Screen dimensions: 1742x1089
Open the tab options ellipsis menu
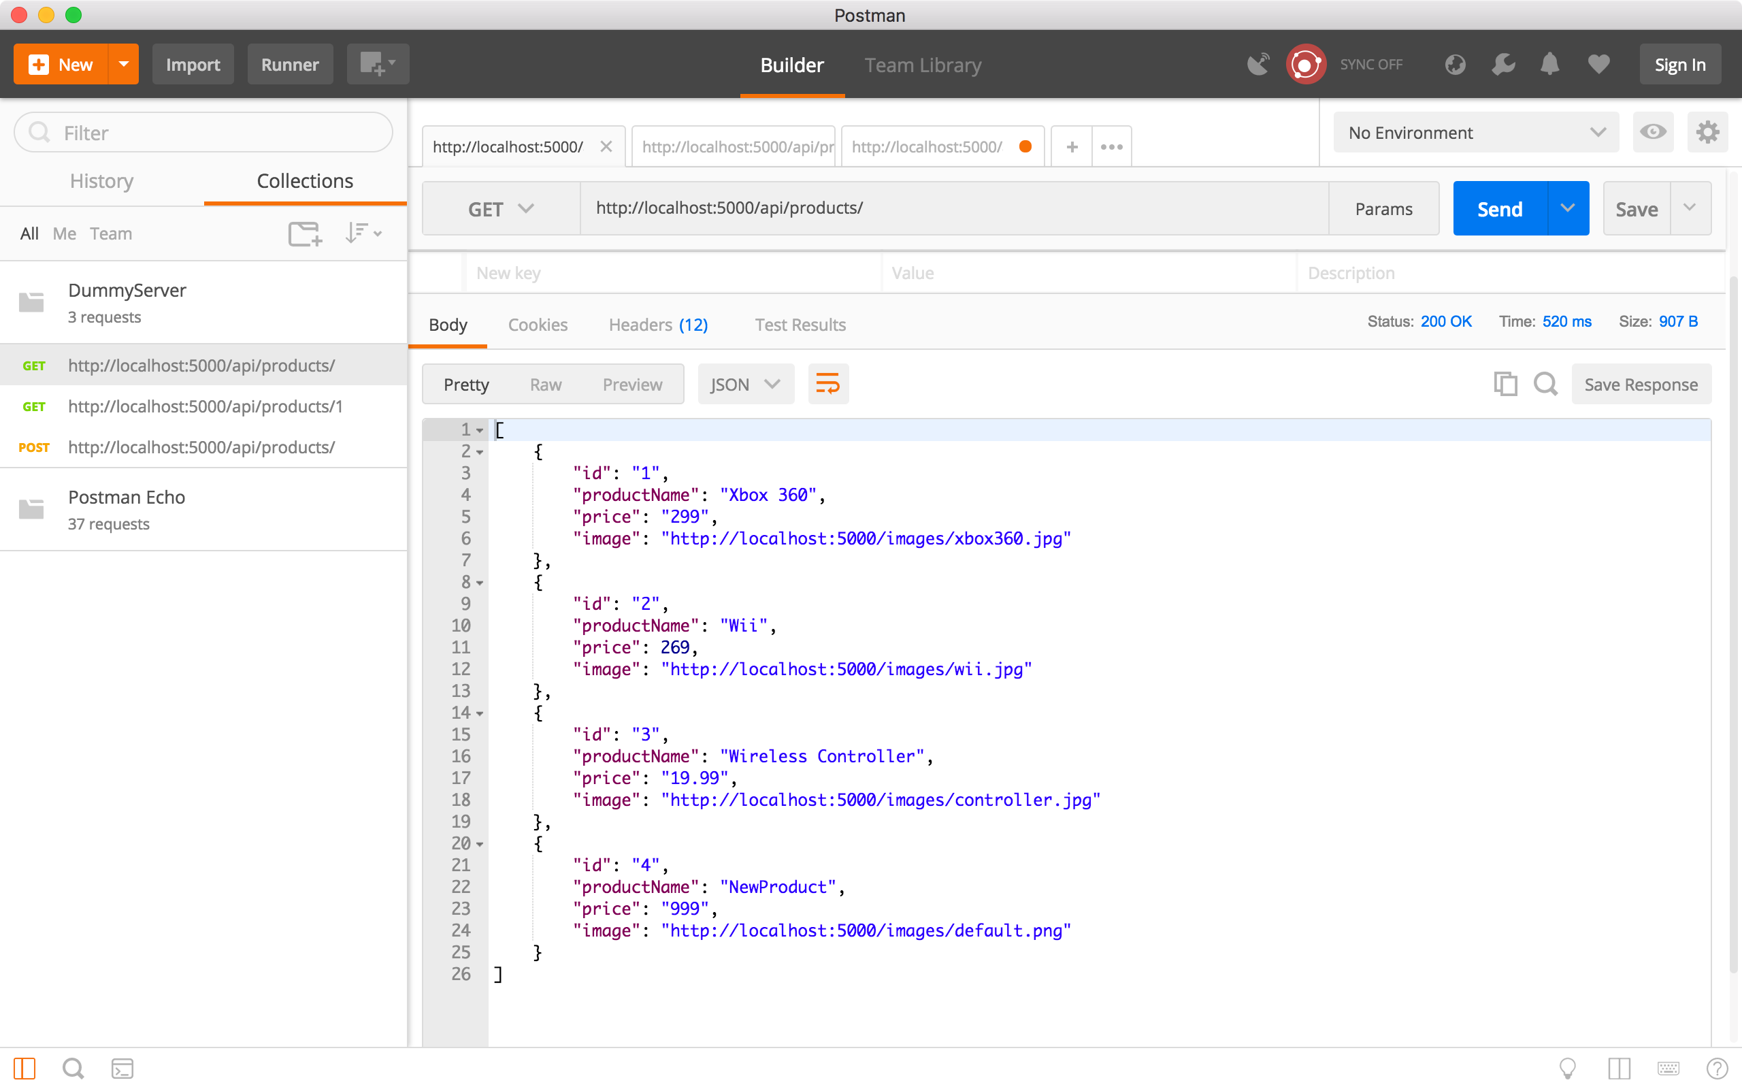click(x=1111, y=147)
